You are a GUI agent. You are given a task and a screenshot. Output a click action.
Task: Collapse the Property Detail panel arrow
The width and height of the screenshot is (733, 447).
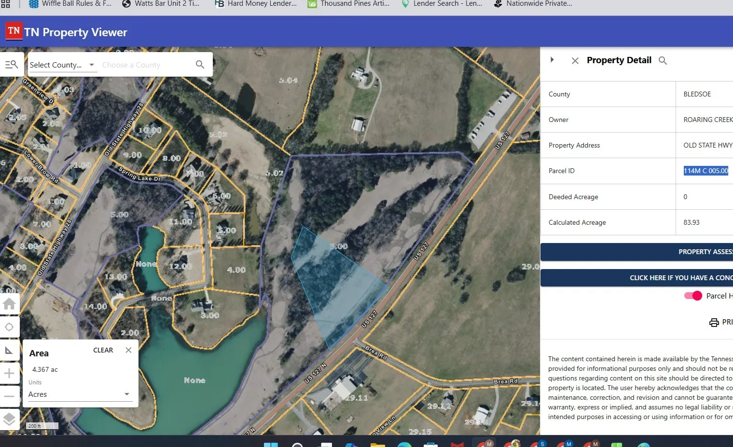(552, 60)
